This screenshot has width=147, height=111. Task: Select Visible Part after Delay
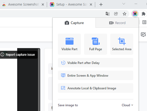point(95,63)
